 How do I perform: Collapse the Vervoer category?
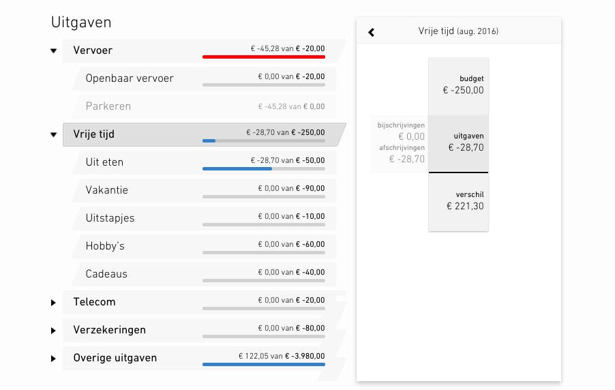pos(53,50)
